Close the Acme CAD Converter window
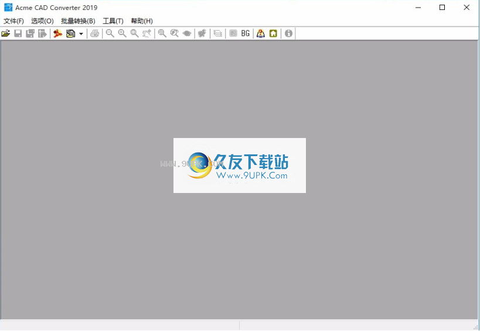Viewport: 480px width, 331px height. tap(467, 8)
